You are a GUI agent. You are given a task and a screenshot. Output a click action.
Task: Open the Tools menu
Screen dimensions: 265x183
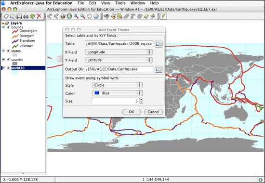tap(120, 3)
